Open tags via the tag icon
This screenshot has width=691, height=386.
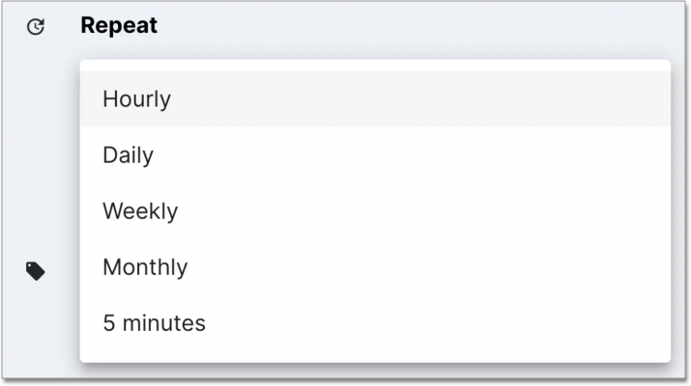36,270
